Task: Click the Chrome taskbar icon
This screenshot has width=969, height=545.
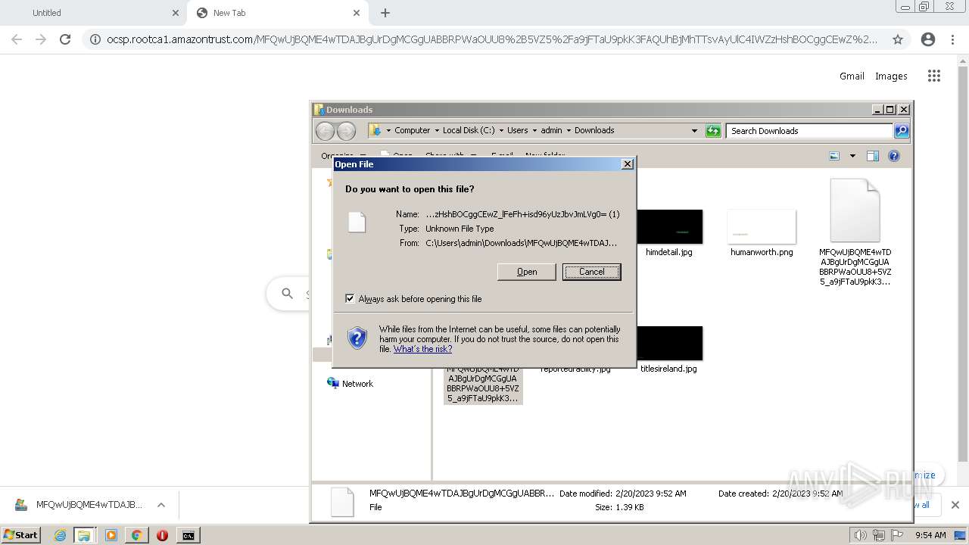Action: pos(136,535)
